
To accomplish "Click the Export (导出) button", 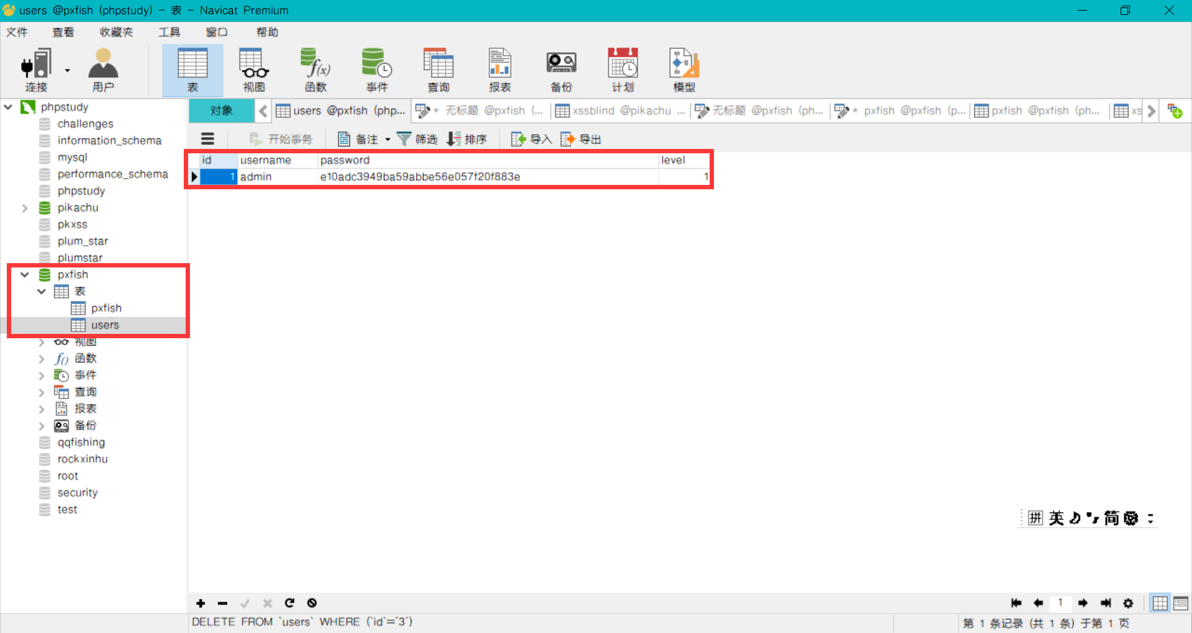I will pyautogui.click(x=581, y=139).
